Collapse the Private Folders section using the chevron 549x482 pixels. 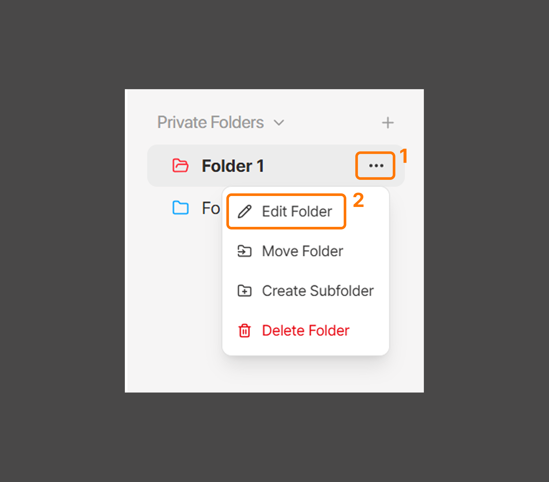pyautogui.click(x=279, y=123)
